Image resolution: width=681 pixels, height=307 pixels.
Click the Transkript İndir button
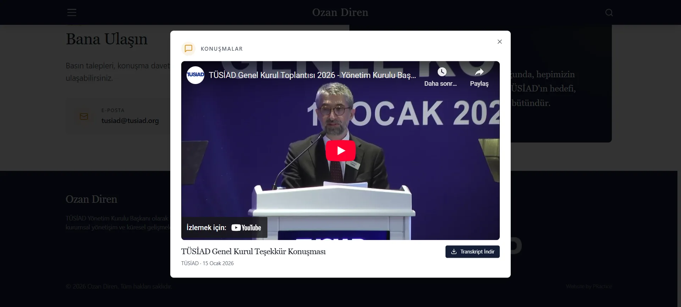point(472,252)
